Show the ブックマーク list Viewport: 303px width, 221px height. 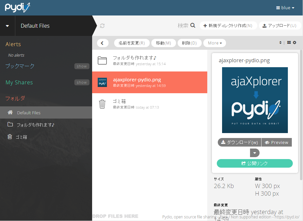click(82, 66)
